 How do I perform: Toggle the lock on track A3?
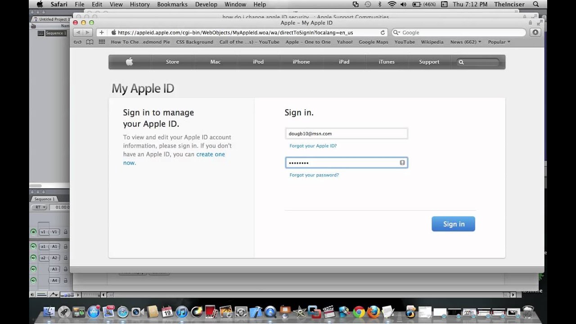[x=66, y=269]
